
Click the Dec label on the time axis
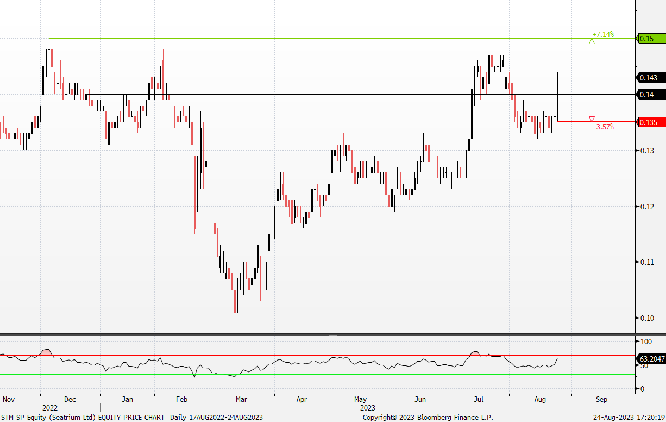tap(70, 399)
